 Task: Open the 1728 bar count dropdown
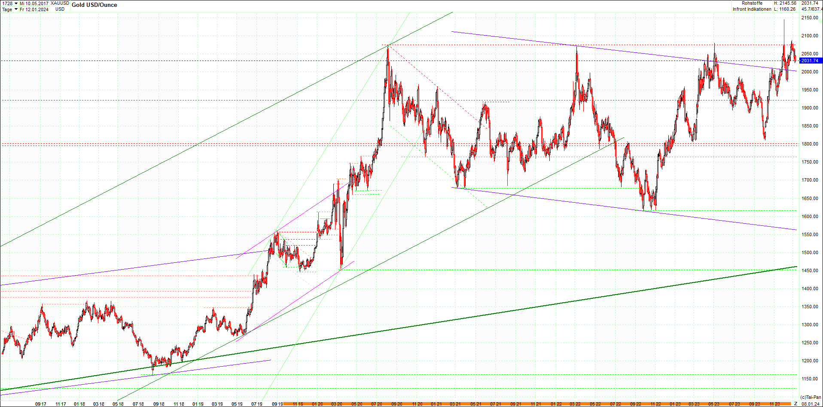pos(16,3)
